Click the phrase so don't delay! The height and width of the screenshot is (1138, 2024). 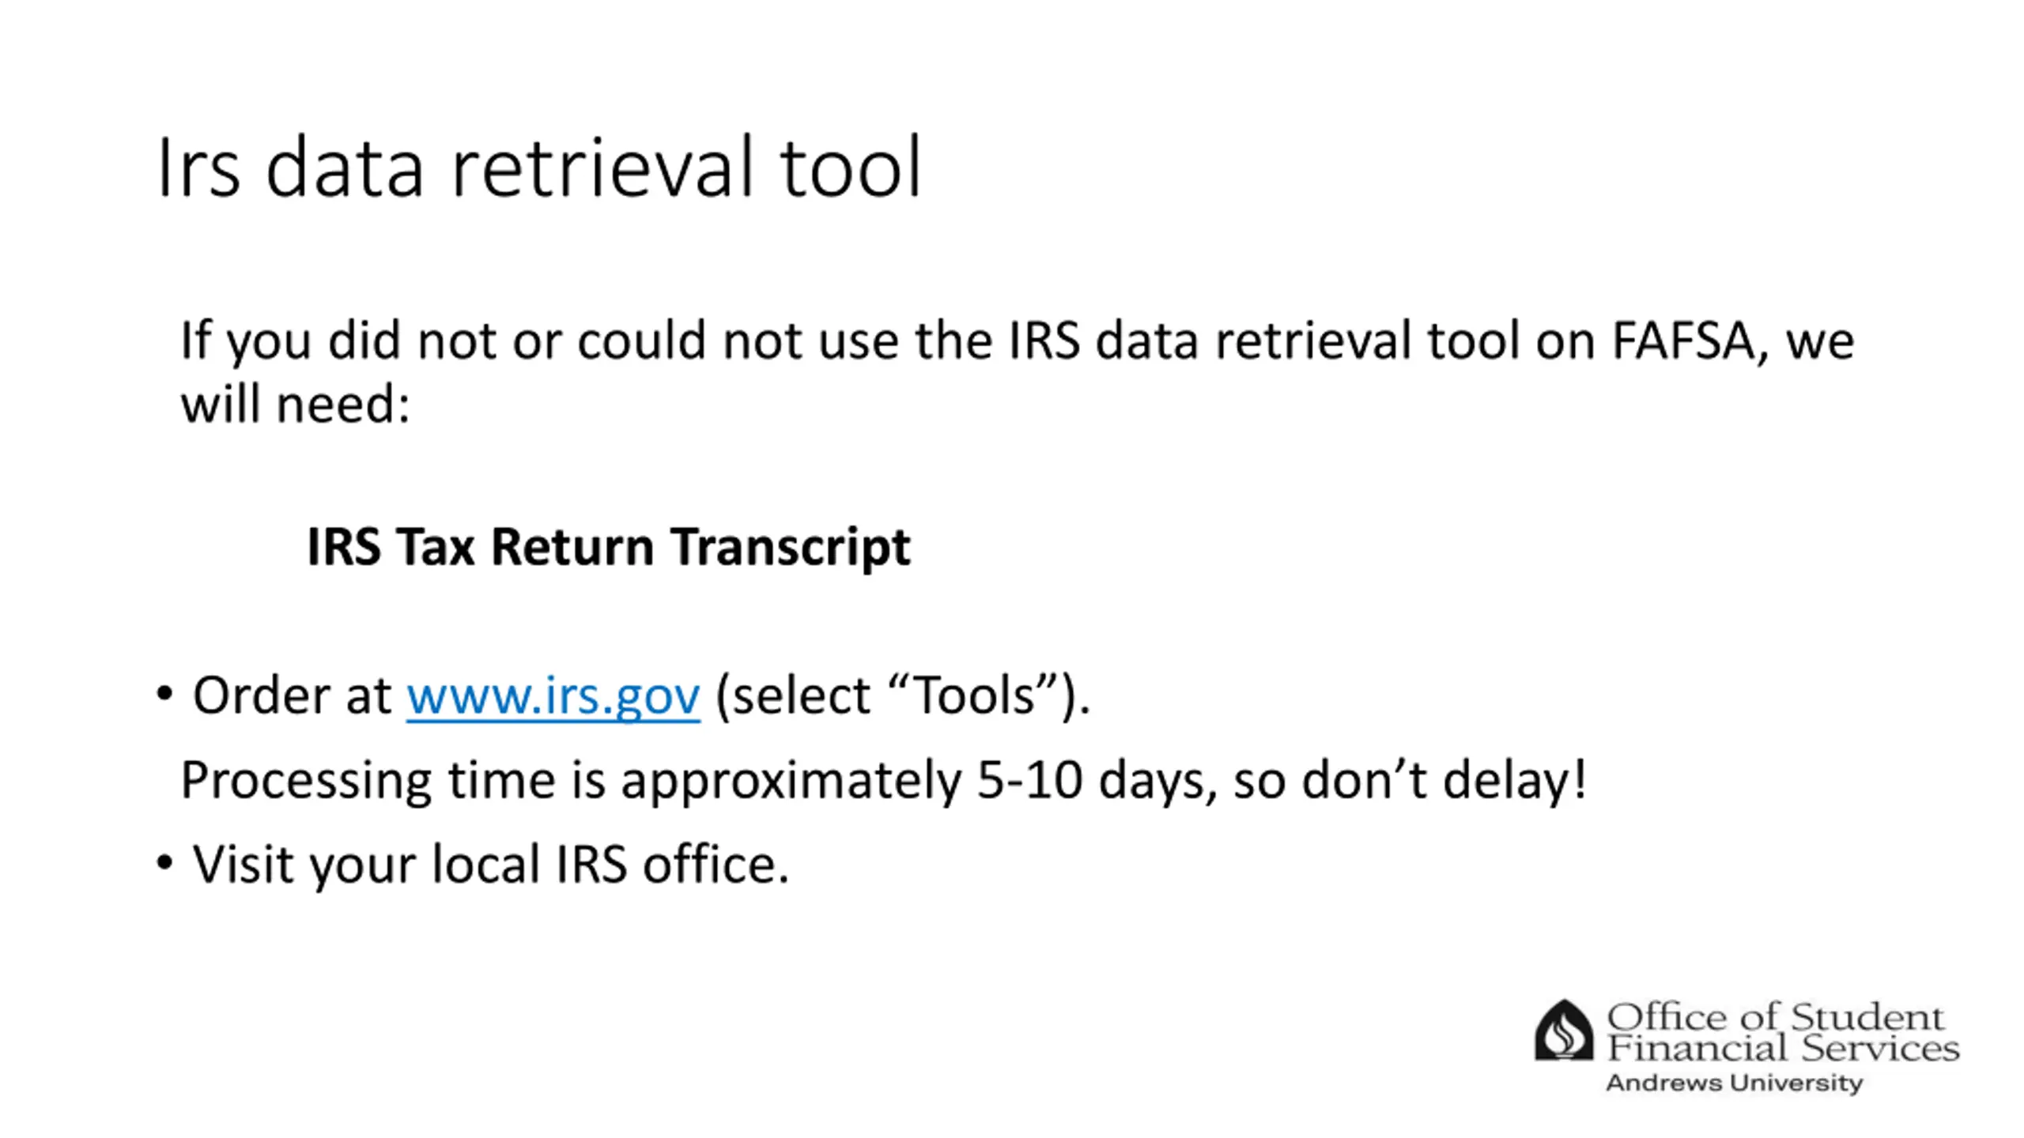[x=1410, y=780]
